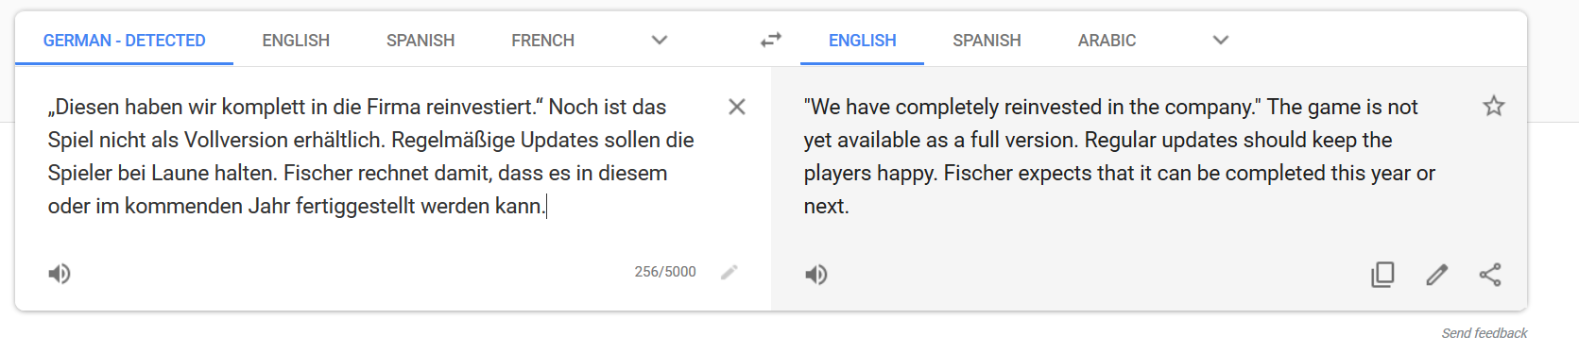Viewport: 1579px width, 353px height.
Task: Listen to the English translation
Action: coord(816,275)
